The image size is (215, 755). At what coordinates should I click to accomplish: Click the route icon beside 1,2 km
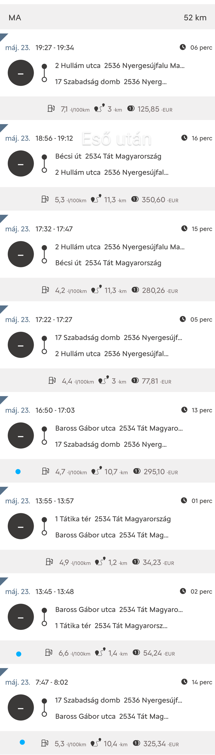[x=100, y=561]
